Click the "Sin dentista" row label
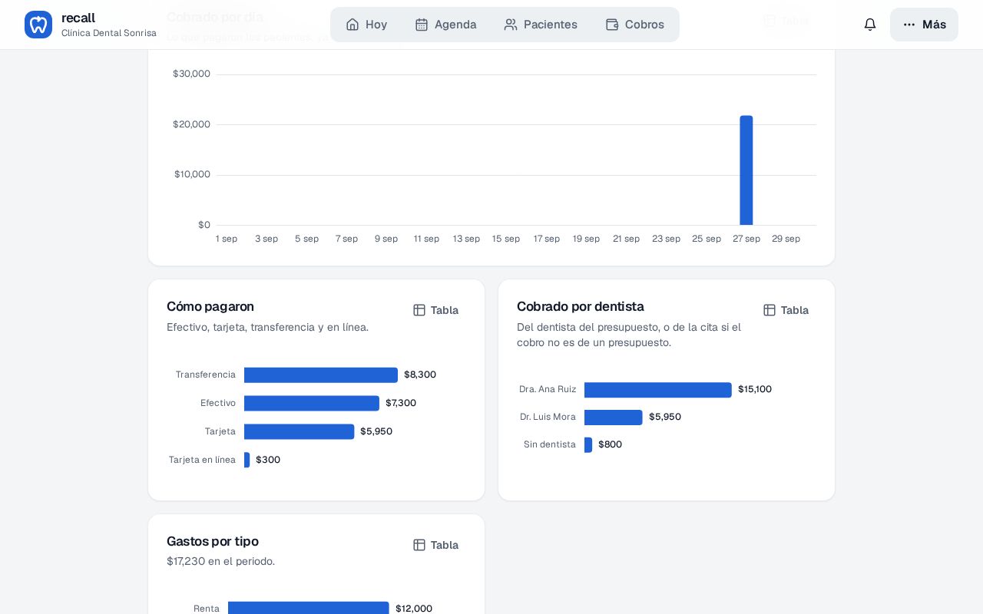 coord(550,444)
